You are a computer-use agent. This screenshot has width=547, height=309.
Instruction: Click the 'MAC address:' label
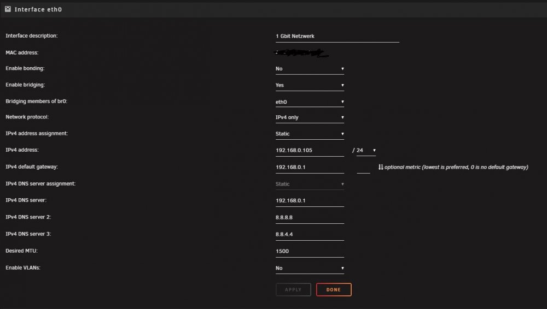(22, 52)
